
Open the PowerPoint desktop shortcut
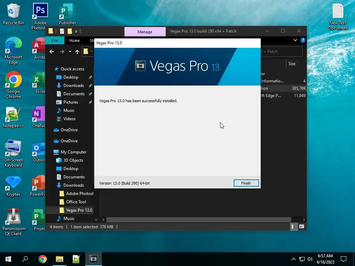(38, 186)
